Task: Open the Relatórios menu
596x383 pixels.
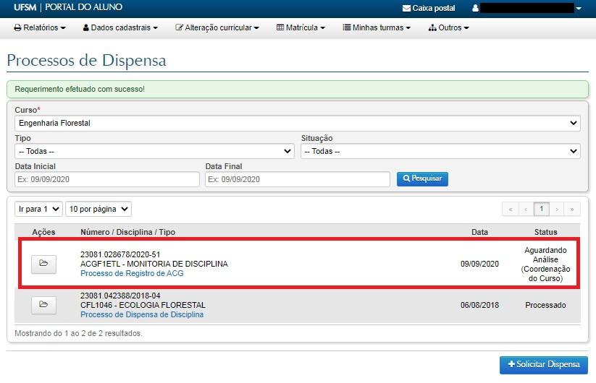Action: click(x=40, y=27)
